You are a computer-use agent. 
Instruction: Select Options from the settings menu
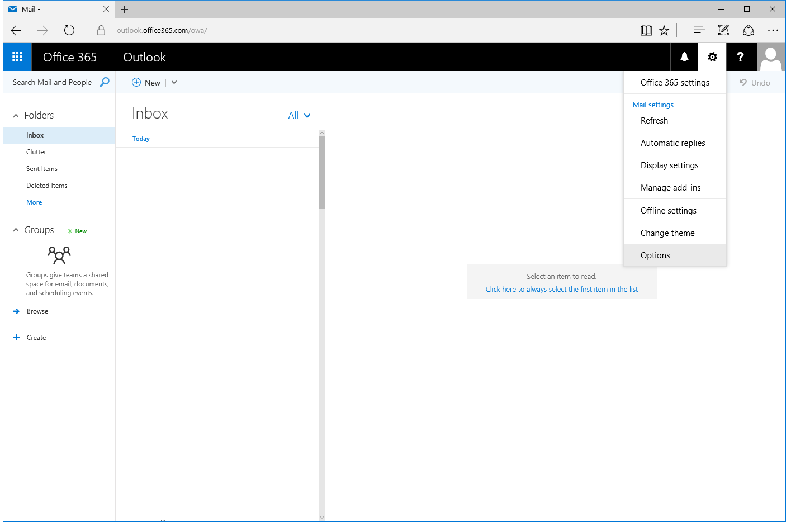coord(655,255)
